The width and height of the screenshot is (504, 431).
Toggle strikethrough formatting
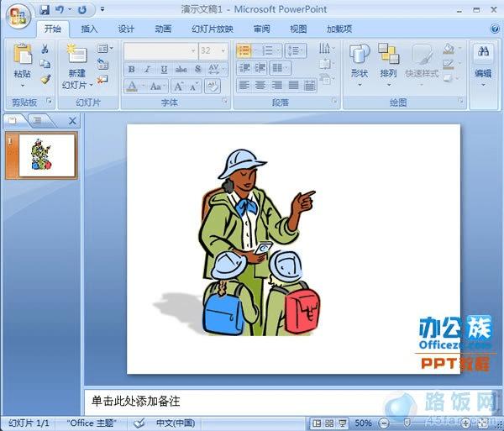pos(181,69)
